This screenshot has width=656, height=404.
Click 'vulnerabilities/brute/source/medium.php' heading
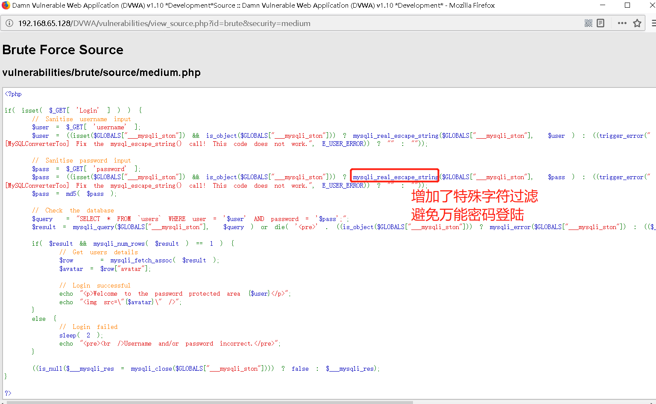[x=102, y=73]
